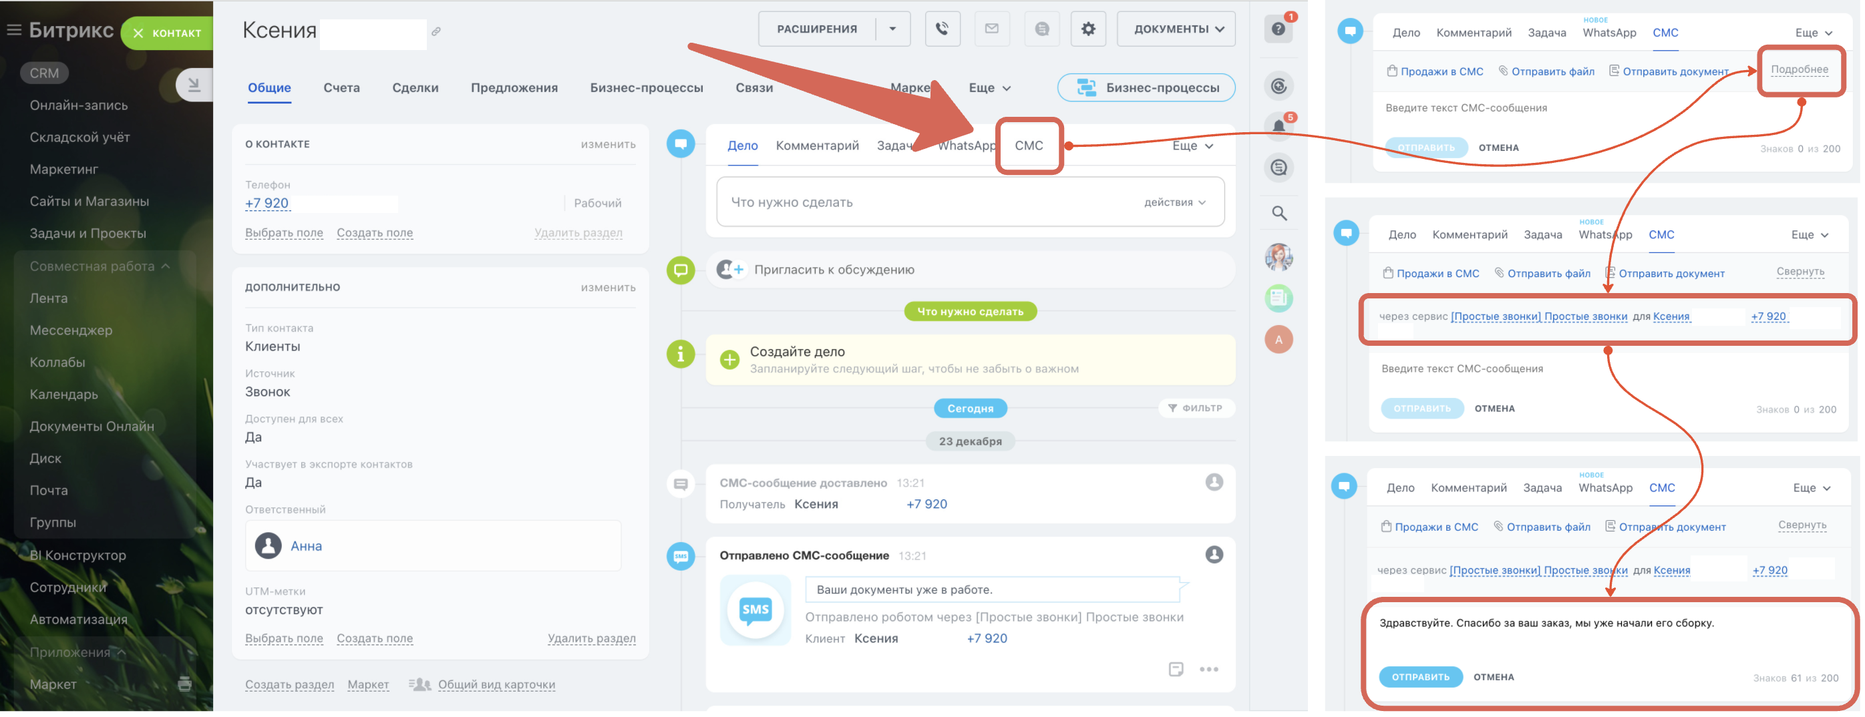Click the printer icon next to Маркет
This screenshot has width=1865, height=717.
(x=184, y=684)
